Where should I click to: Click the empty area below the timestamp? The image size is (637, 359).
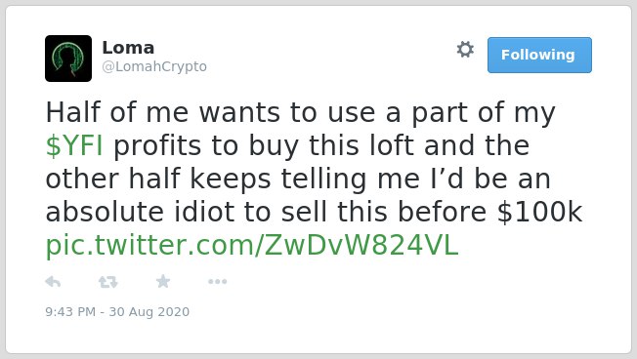point(318,337)
